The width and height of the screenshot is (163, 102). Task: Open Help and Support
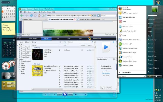click(x=153, y=68)
